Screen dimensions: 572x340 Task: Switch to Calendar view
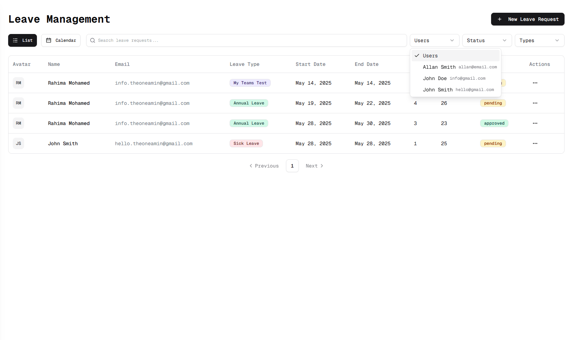tap(61, 40)
